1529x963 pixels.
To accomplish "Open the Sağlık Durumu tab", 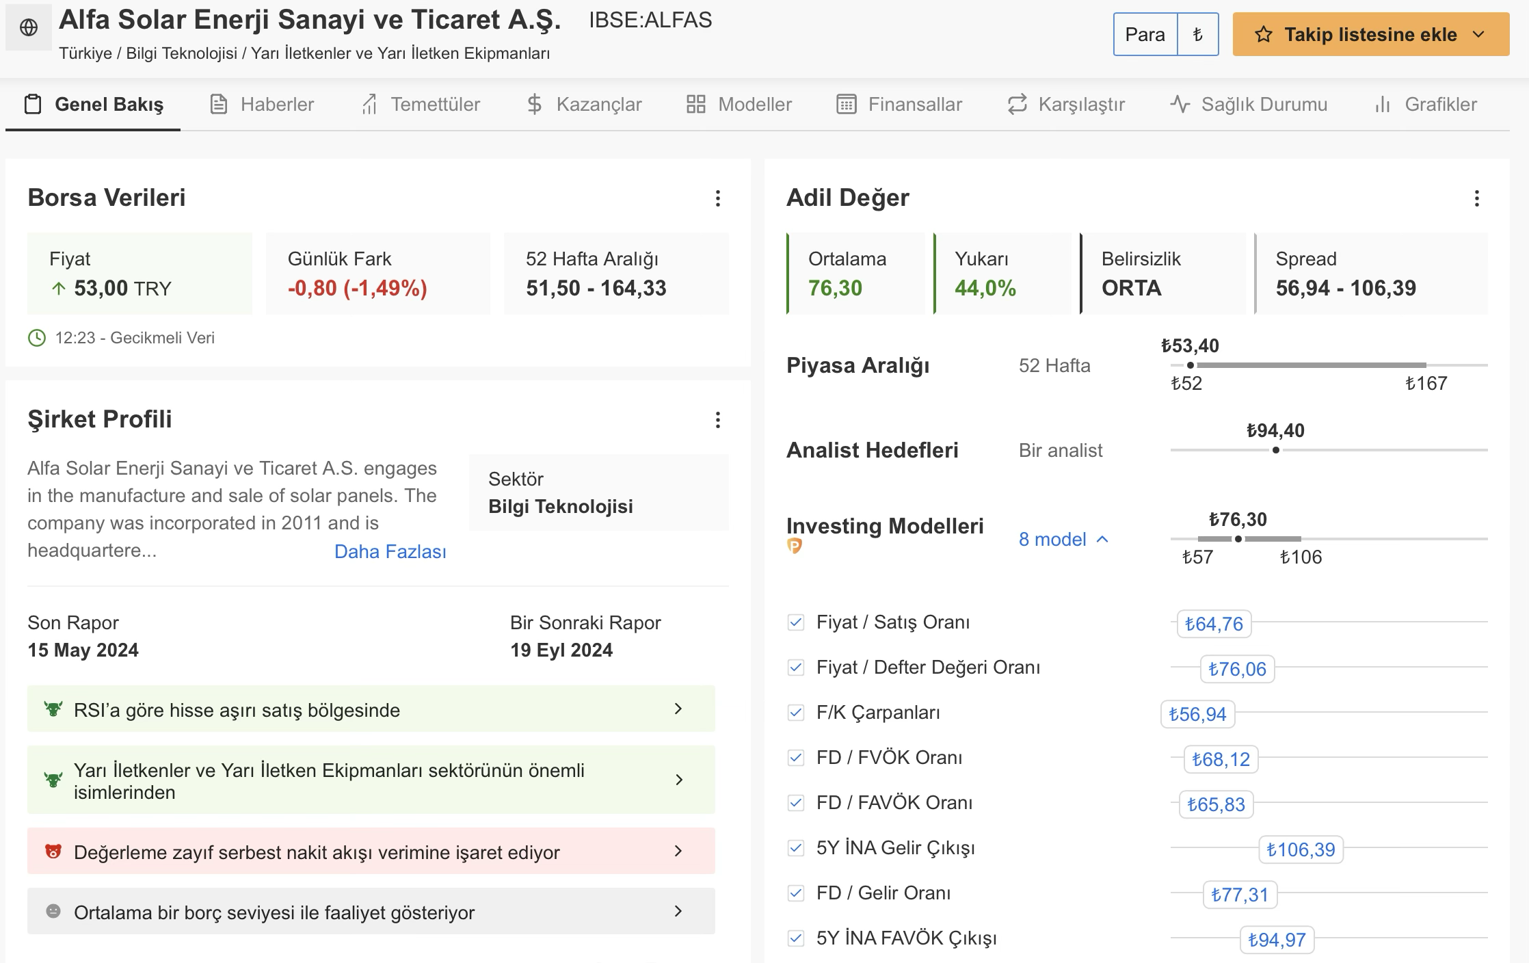I will point(1249,104).
